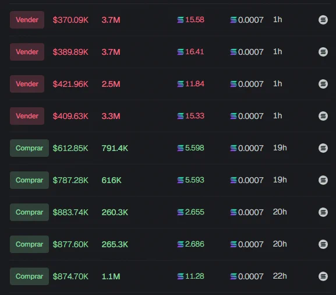This screenshot has height=295, width=336.
Task: Click Comprar badge in $877.60K row
Action: 29,244
